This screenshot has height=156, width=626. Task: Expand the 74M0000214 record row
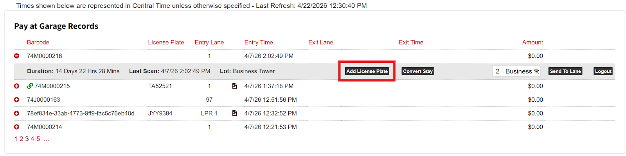click(16, 127)
